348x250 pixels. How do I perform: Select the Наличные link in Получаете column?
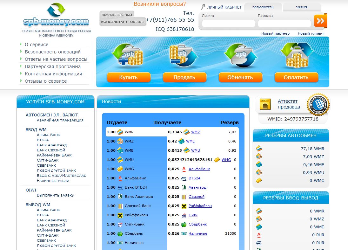198,233
